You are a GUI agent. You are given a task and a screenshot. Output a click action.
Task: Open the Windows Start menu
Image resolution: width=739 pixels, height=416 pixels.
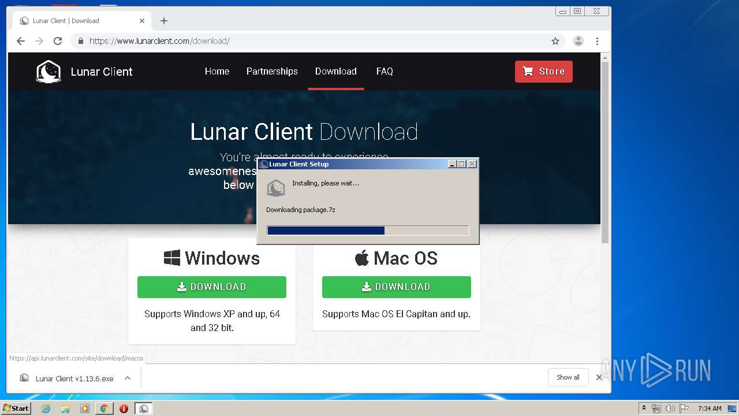[16, 408]
